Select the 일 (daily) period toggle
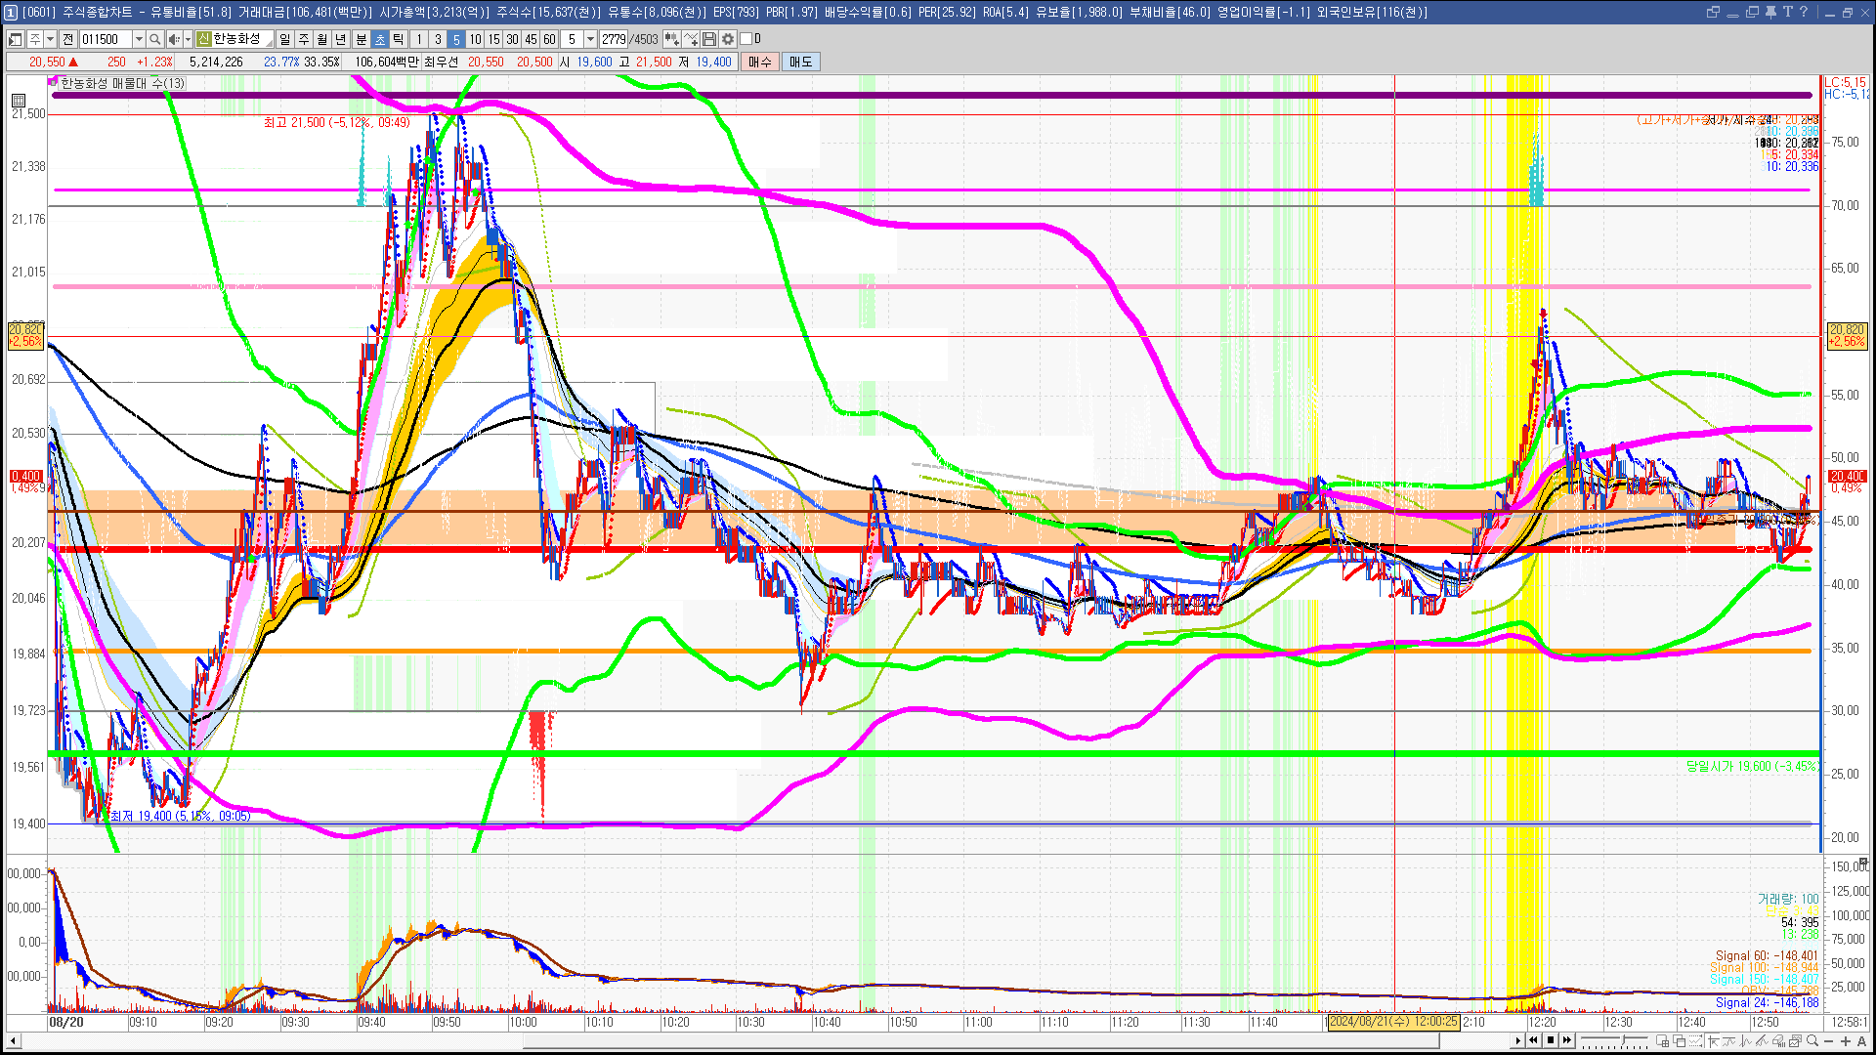1876x1055 pixels. pyautogui.click(x=284, y=39)
